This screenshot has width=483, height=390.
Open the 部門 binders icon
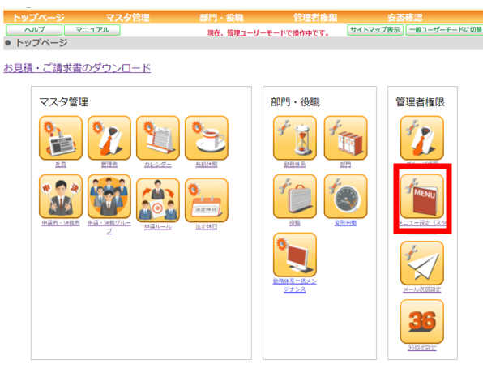click(345, 138)
